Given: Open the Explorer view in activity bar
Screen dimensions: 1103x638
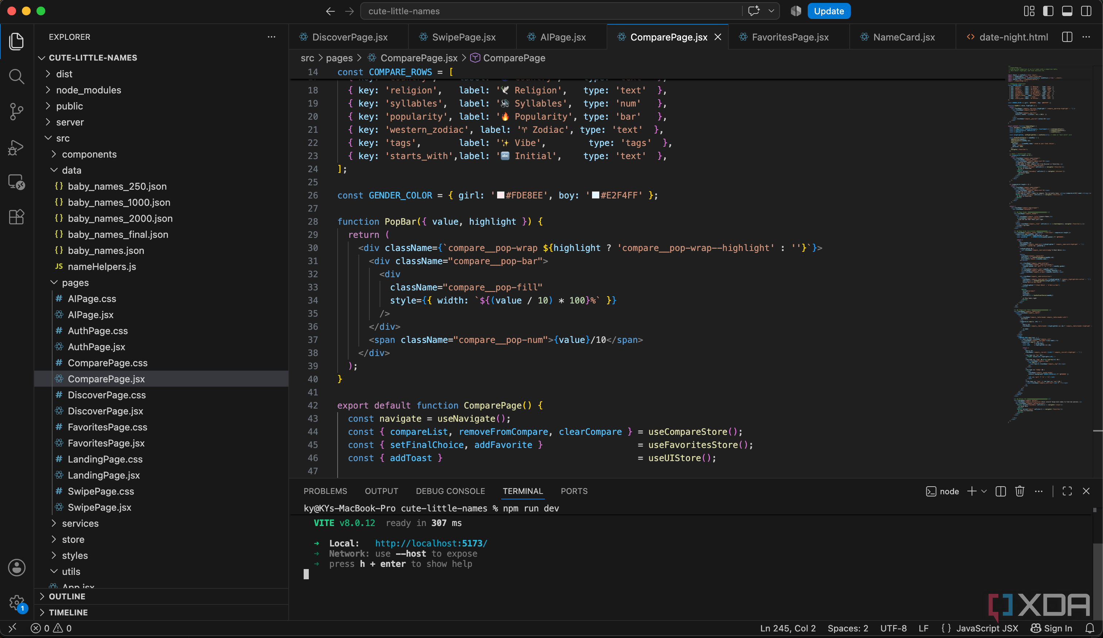Looking at the screenshot, I should point(17,42).
